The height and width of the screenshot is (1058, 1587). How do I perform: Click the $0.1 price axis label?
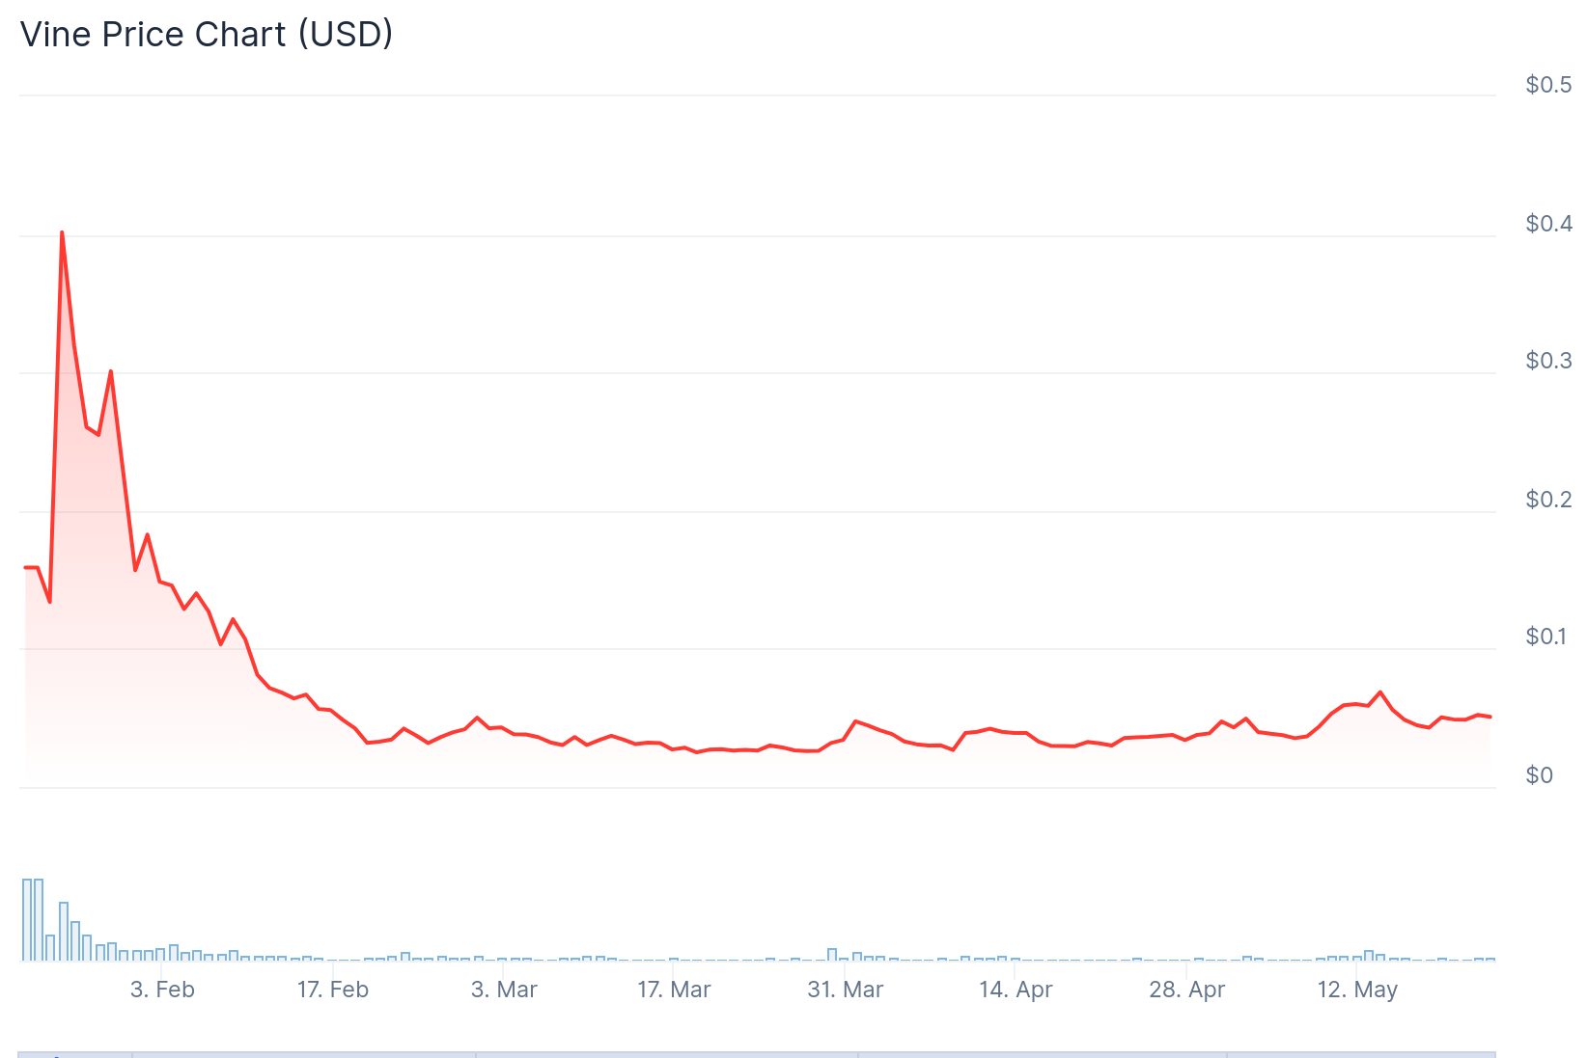[x=1547, y=637]
